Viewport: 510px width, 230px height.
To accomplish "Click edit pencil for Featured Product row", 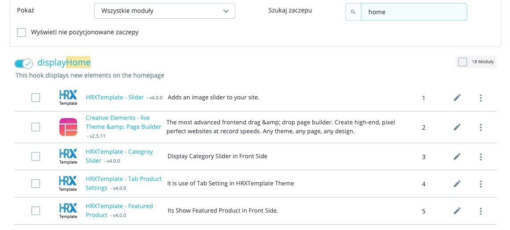I will tap(457, 211).
